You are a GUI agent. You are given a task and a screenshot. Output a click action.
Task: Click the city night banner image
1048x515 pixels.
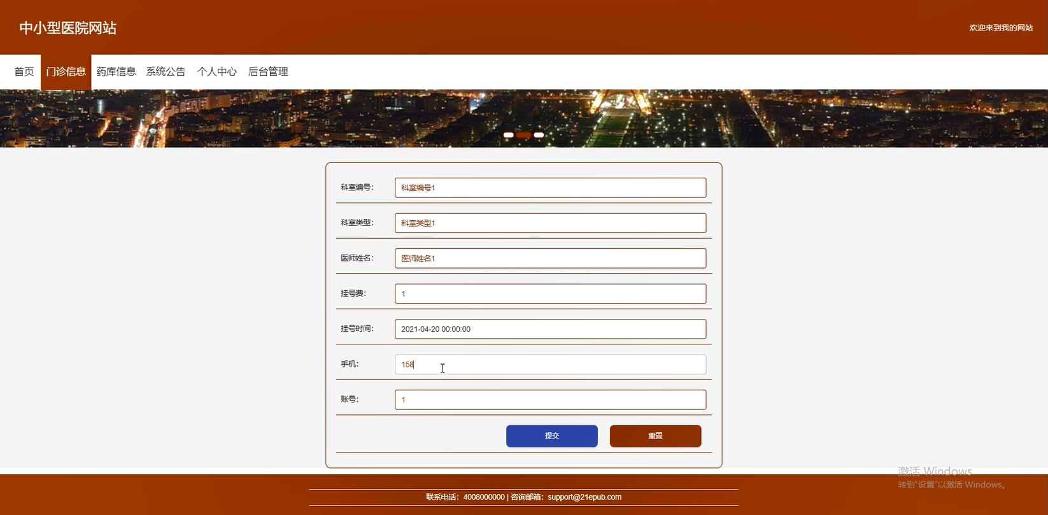pyautogui.click(x=255, y=118)
